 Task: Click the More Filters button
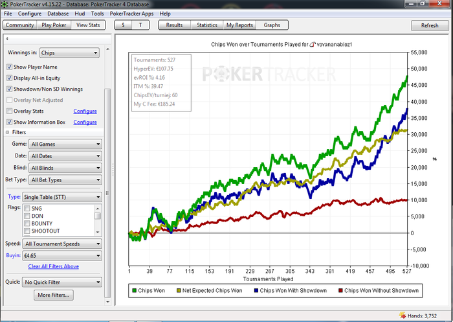pos(54,295)
